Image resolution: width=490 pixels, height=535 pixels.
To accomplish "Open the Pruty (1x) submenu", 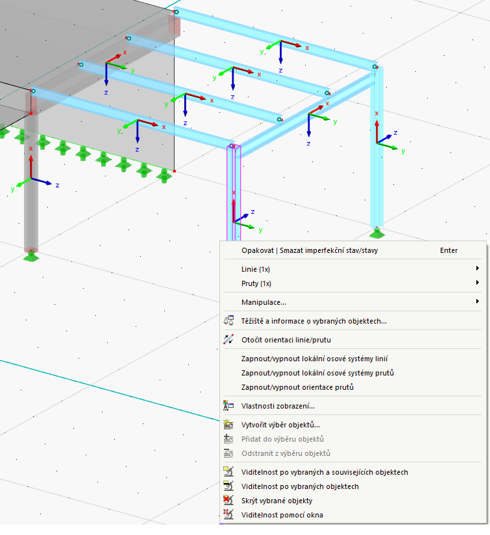I will click(x=352, y=283).
